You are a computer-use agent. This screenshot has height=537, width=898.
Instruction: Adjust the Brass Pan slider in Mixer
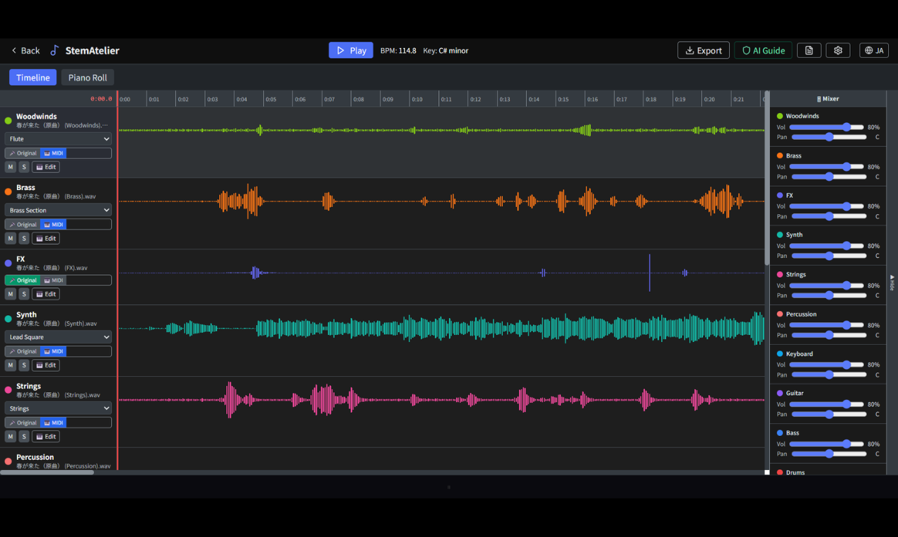(828, 177)
